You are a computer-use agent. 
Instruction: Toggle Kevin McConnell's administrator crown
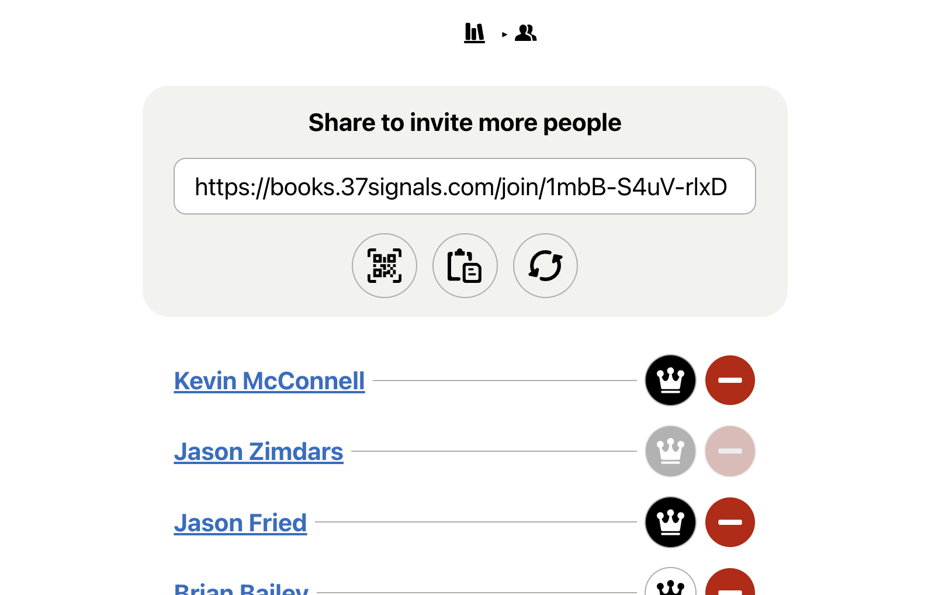click(670, 380)
